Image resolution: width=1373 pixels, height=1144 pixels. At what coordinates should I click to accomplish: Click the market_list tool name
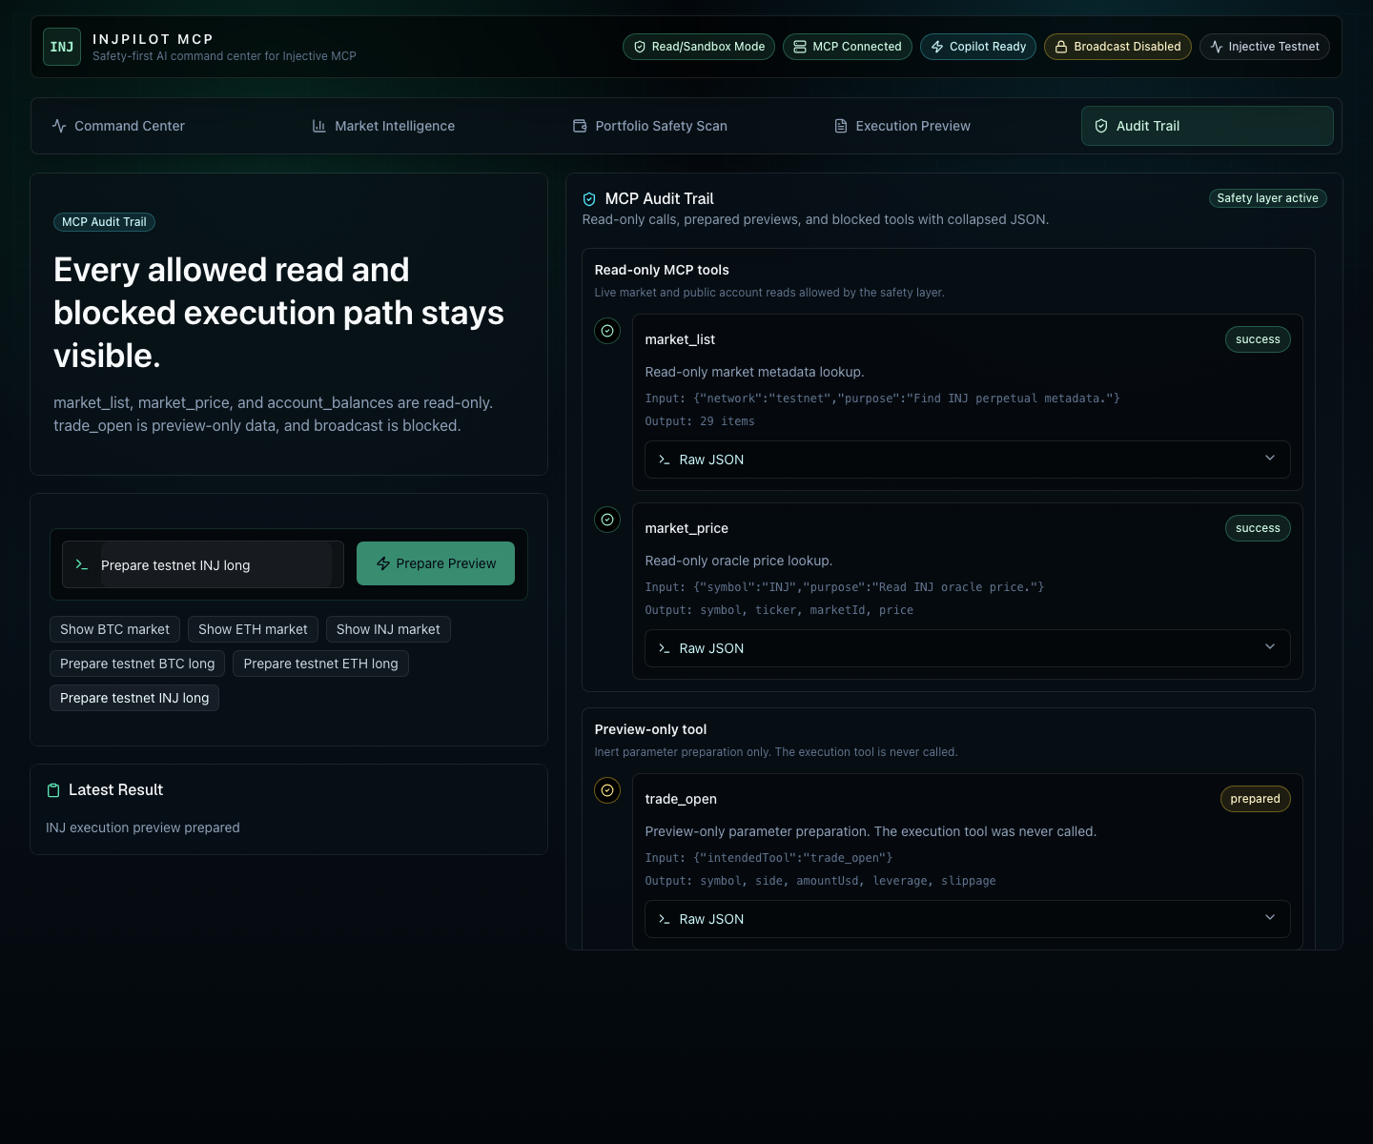click(680, 339)
